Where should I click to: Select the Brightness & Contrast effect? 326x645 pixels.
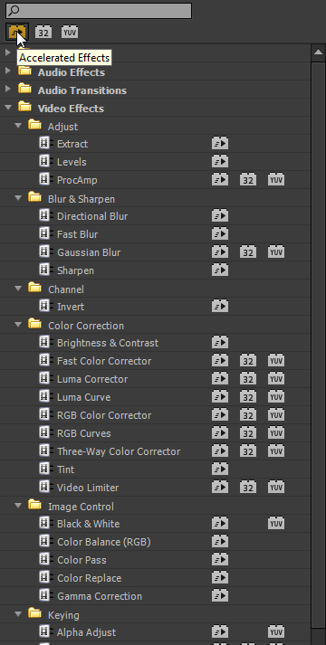108,343
